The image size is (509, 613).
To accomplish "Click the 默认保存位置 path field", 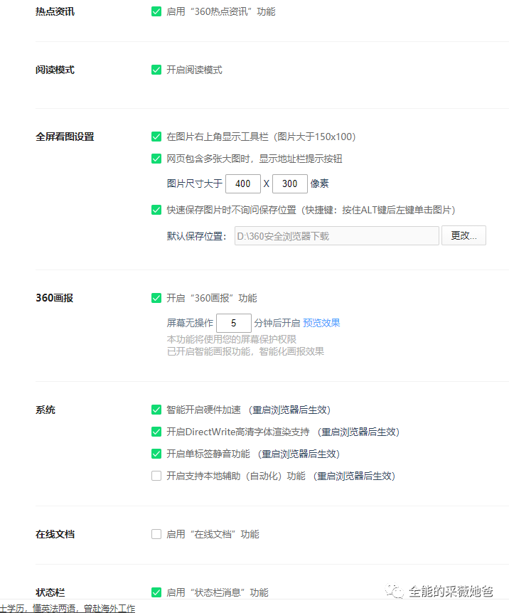I will tap(336, 236).
